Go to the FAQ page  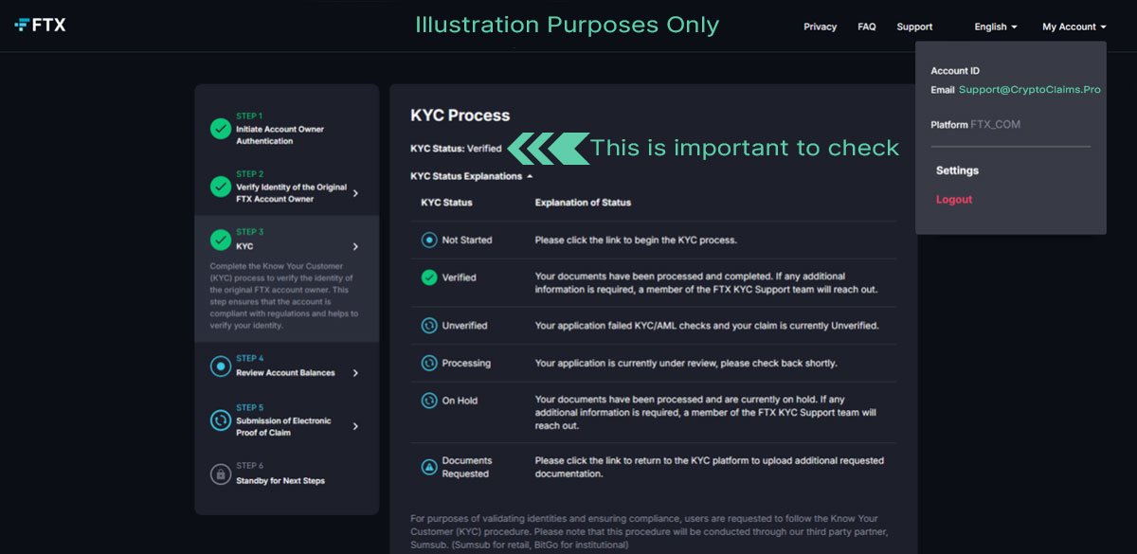point(866,27)
